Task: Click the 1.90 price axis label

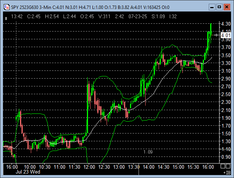Action: tap(226, 118)
